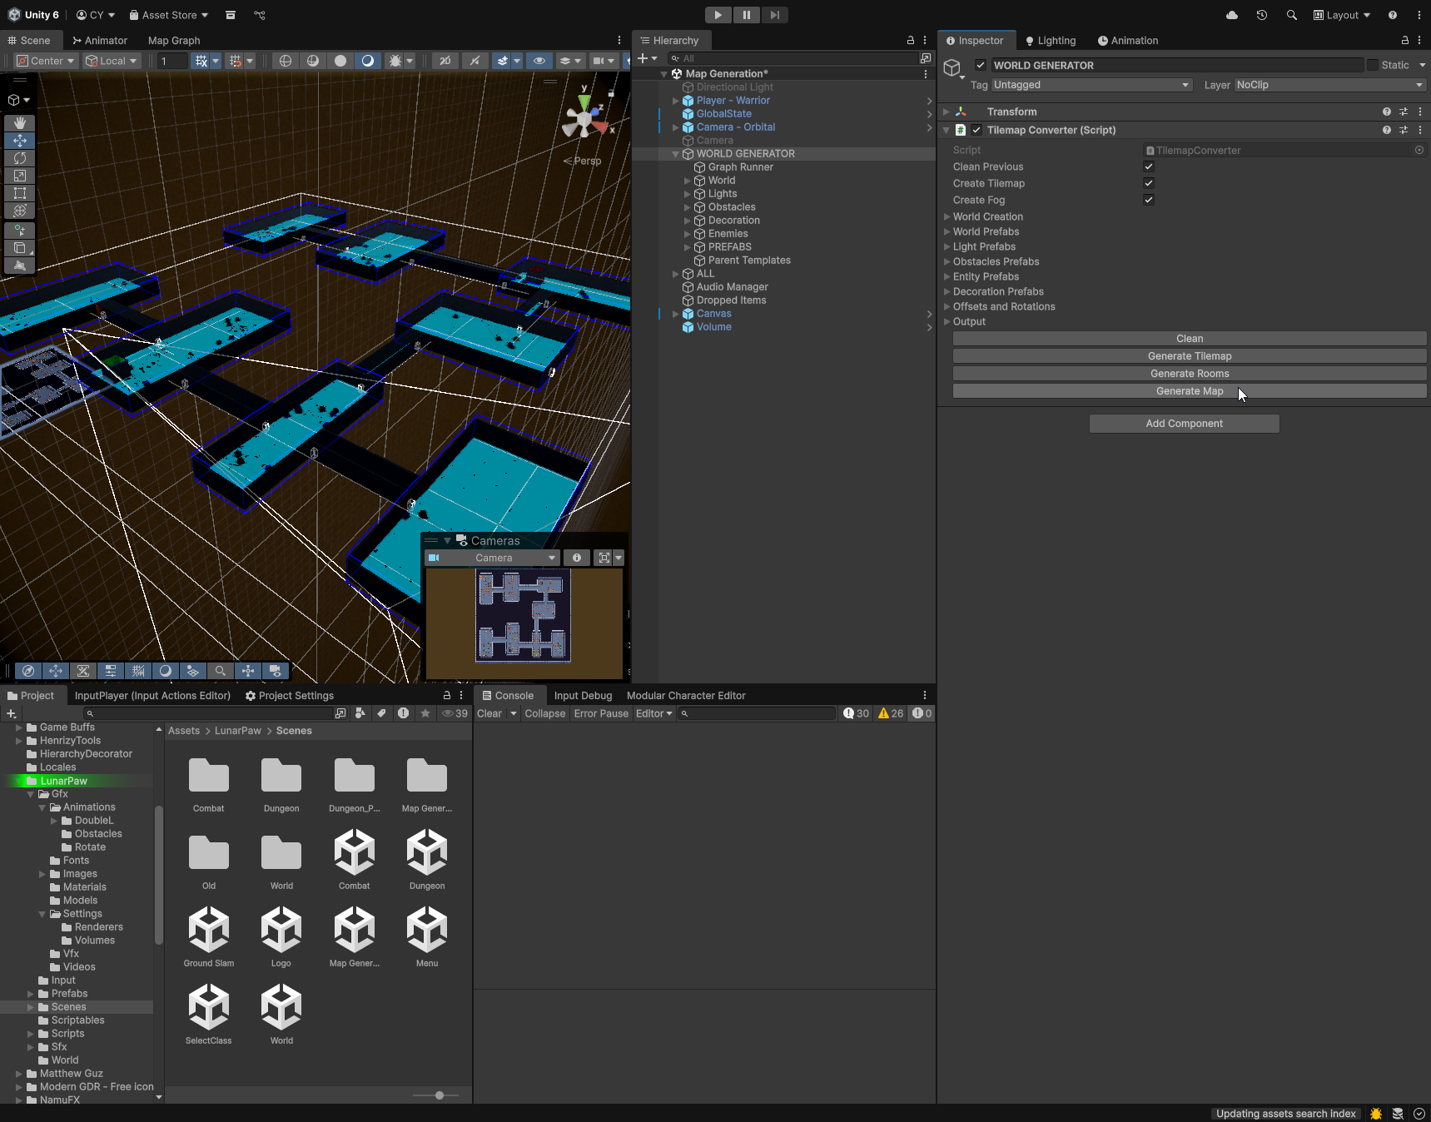The height and width of the screenshot is (1122, 1431).
Task: Open the Unity Cloud icon
Action: 1232,15
